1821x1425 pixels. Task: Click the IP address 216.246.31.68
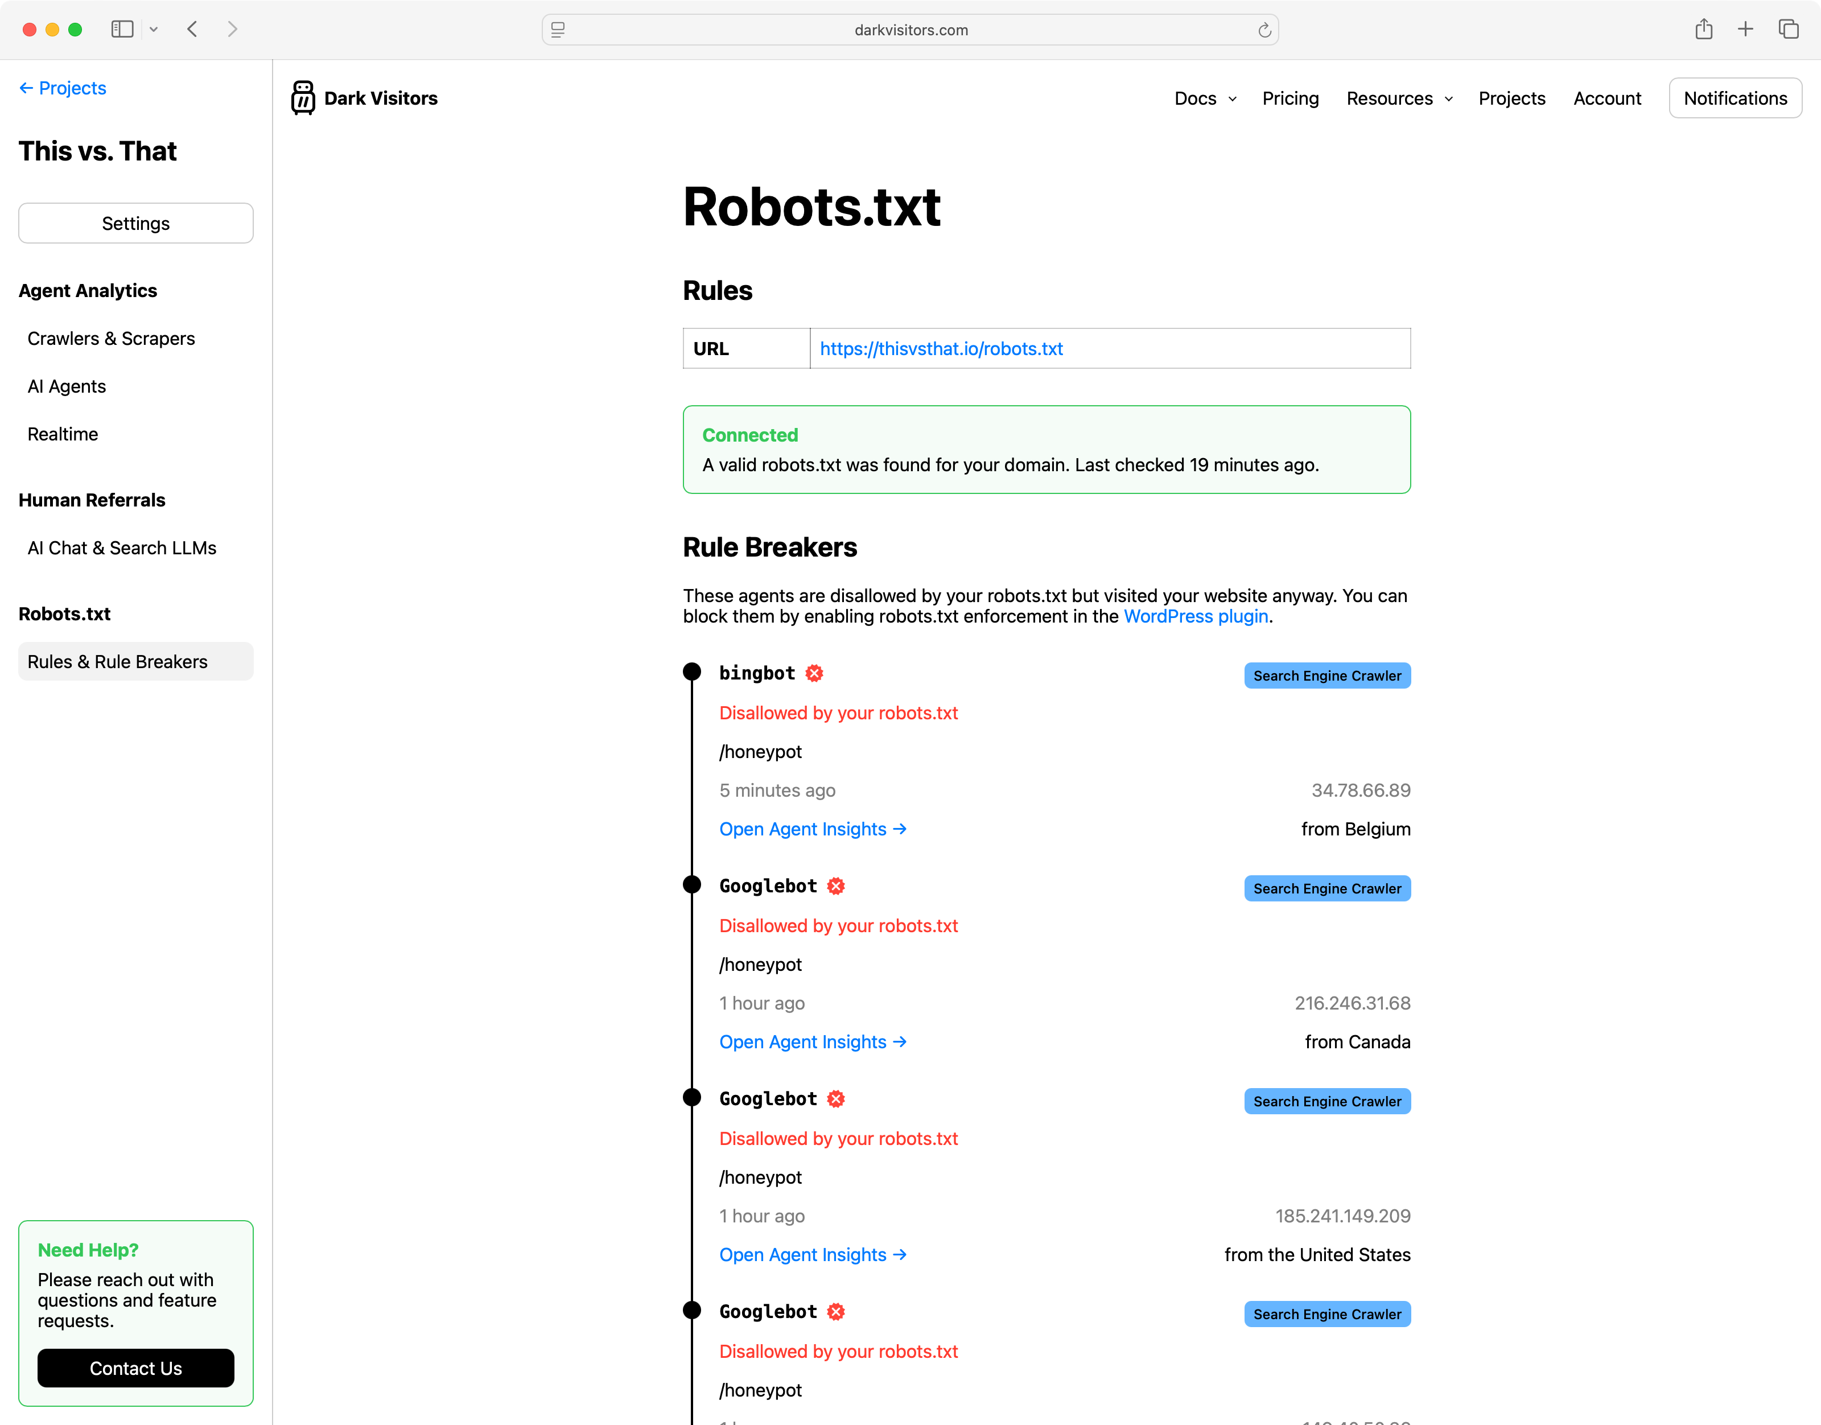pyautogui.click(x=1352, y=1003)
